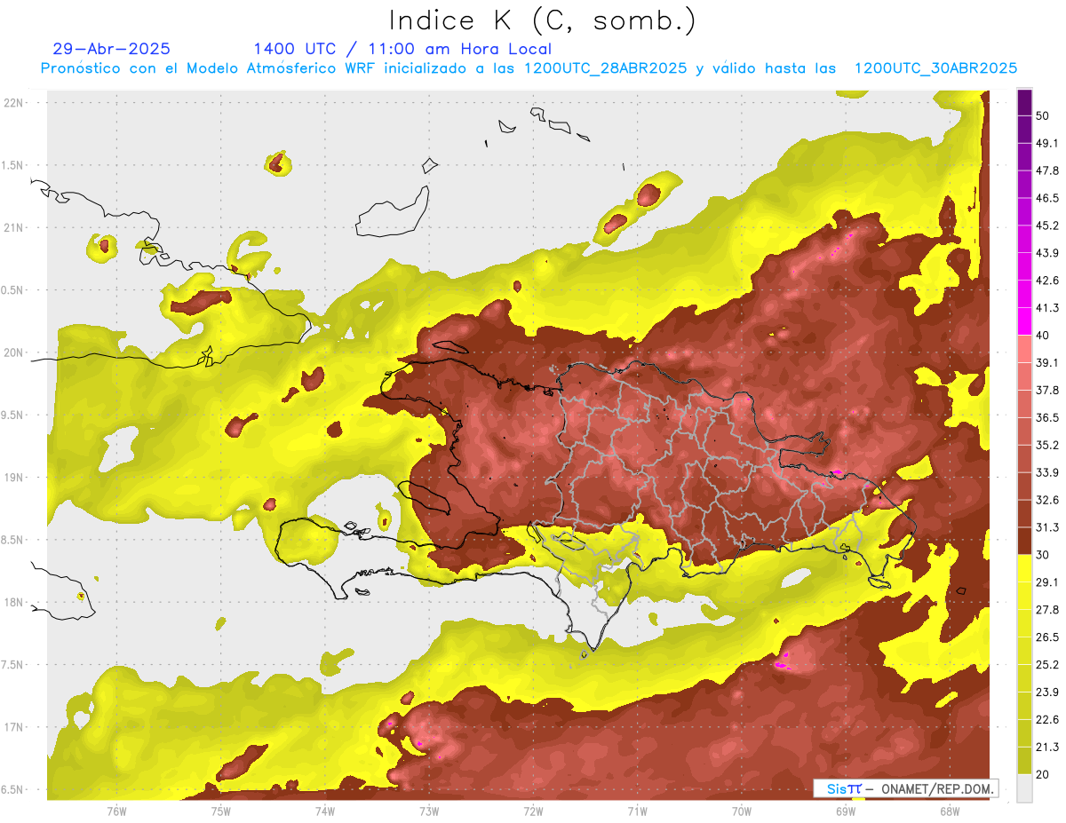1066x823 pixels.
Task: Click the '22.6' color scale label
Action: click(x=1047, y=719)
